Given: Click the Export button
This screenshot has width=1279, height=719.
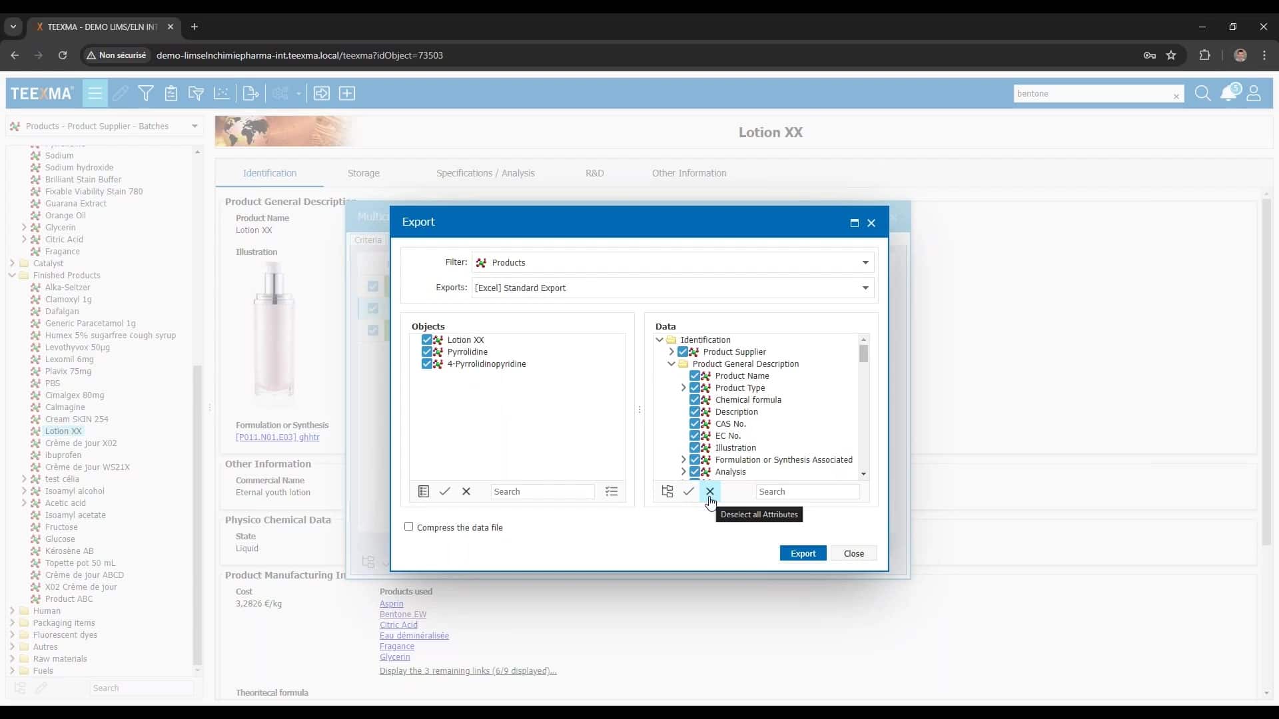Looking at the screenshot, I should (x=803, y=553).
